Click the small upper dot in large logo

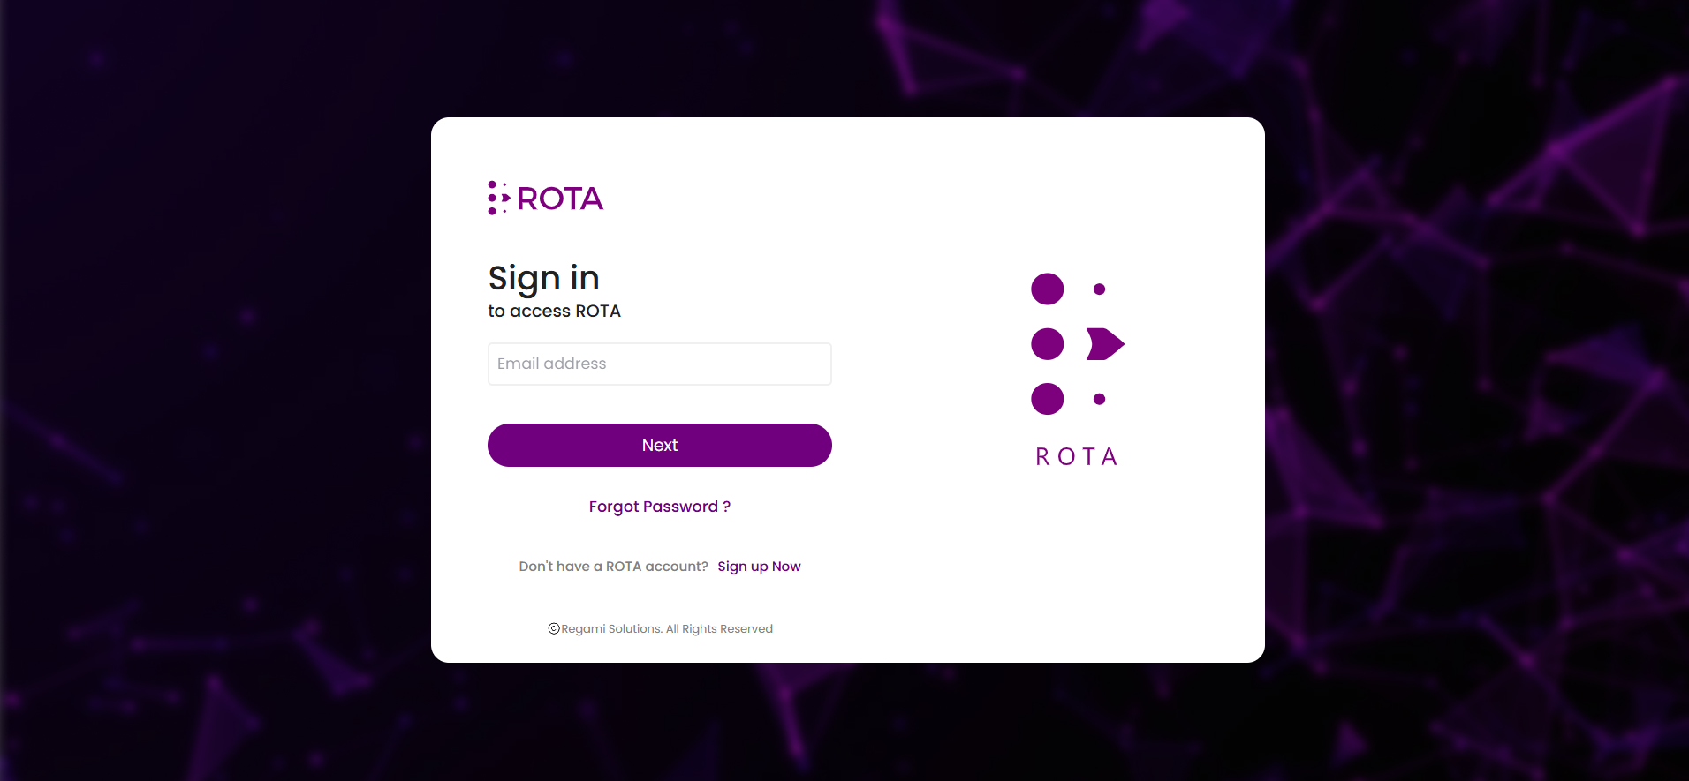(x=1099, y=289)
